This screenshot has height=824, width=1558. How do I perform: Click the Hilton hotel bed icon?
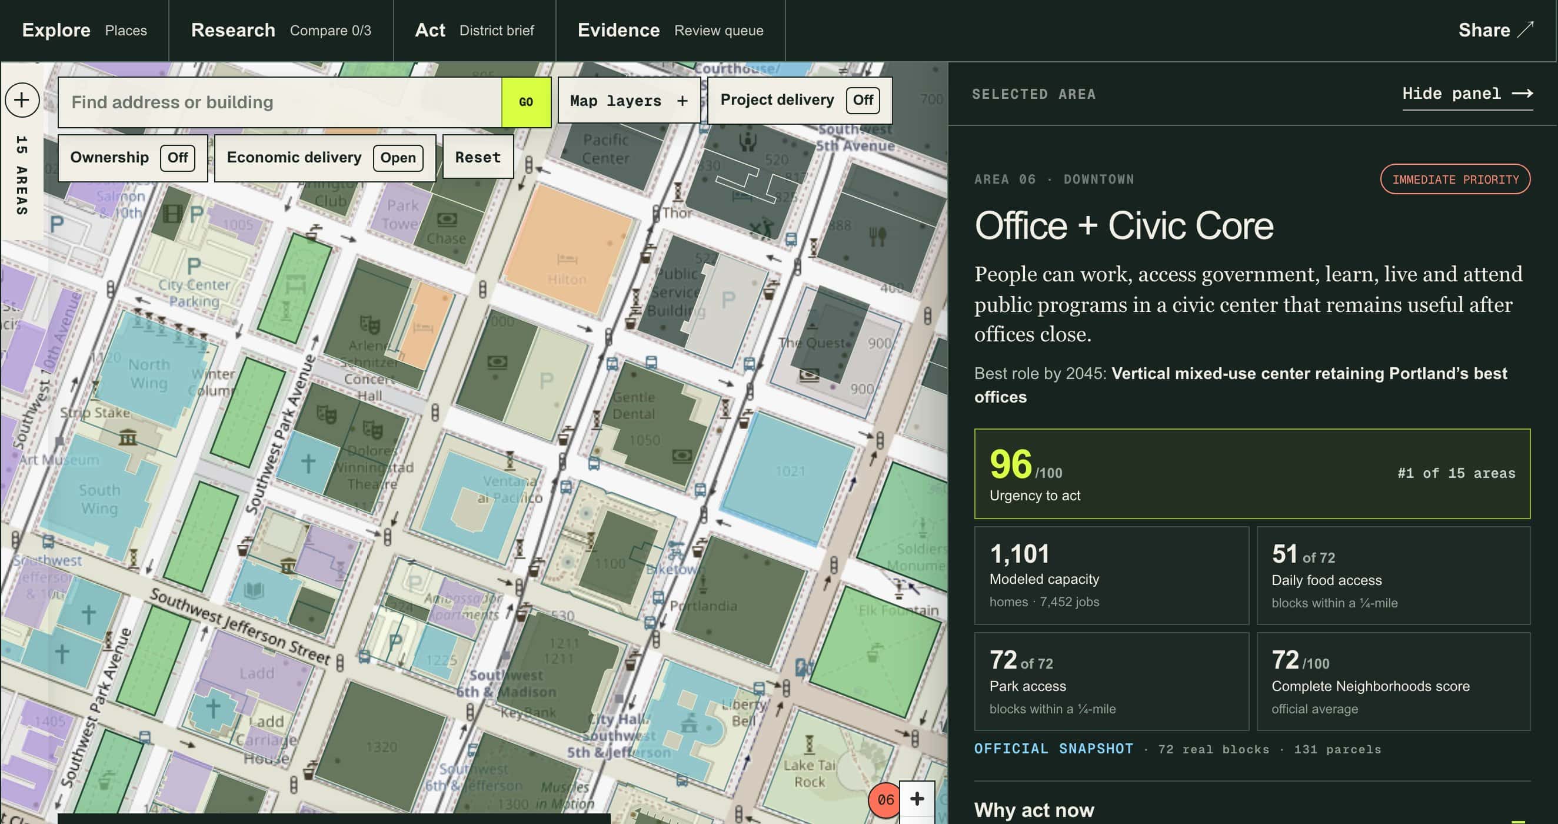567,260
